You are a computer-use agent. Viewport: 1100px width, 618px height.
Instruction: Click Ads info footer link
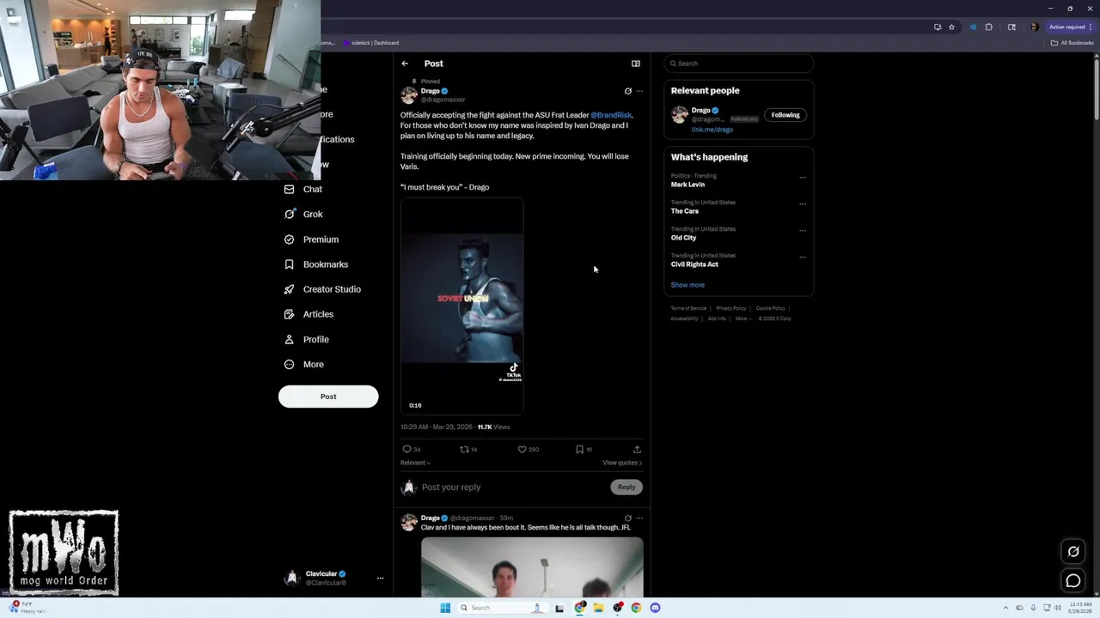point(717,318)
